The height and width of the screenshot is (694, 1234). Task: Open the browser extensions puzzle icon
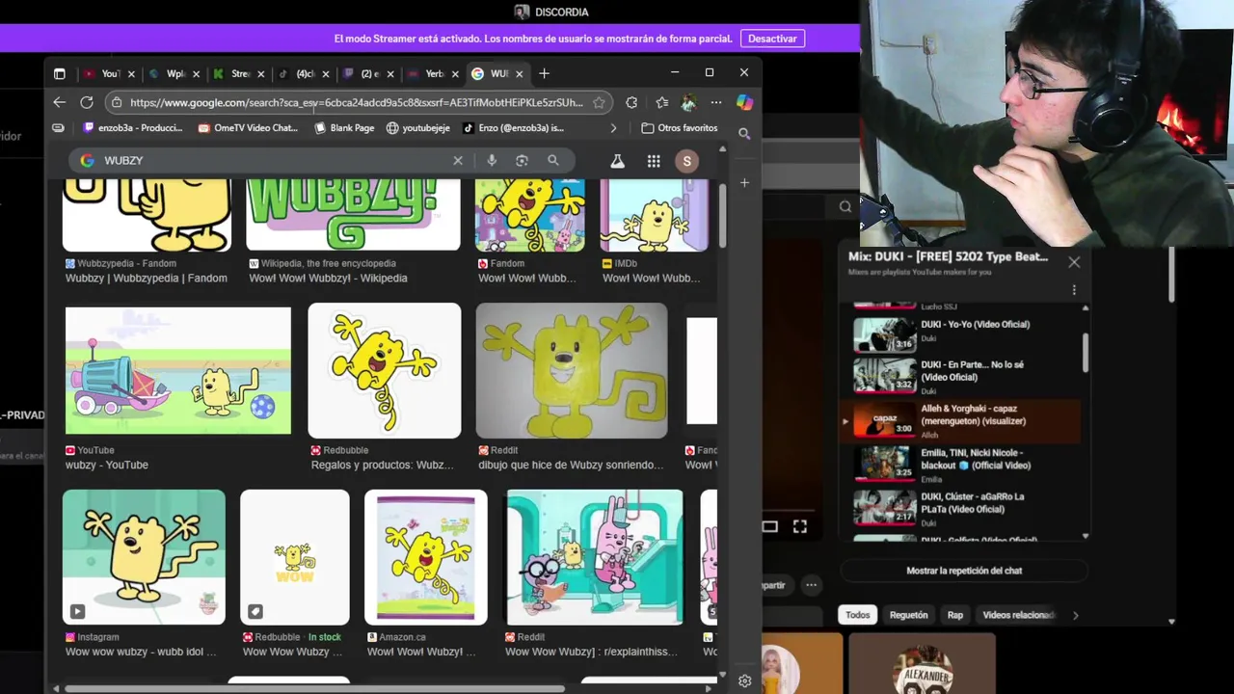631,102
